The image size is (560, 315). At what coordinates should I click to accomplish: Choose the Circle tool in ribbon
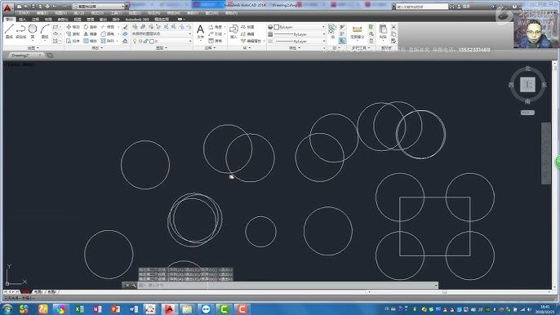coord(33,32)
